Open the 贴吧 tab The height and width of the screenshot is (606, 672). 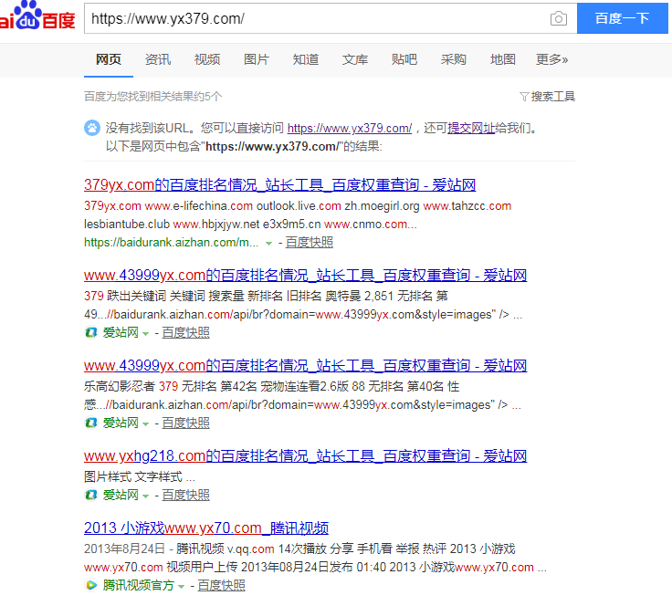pos(404,59)
